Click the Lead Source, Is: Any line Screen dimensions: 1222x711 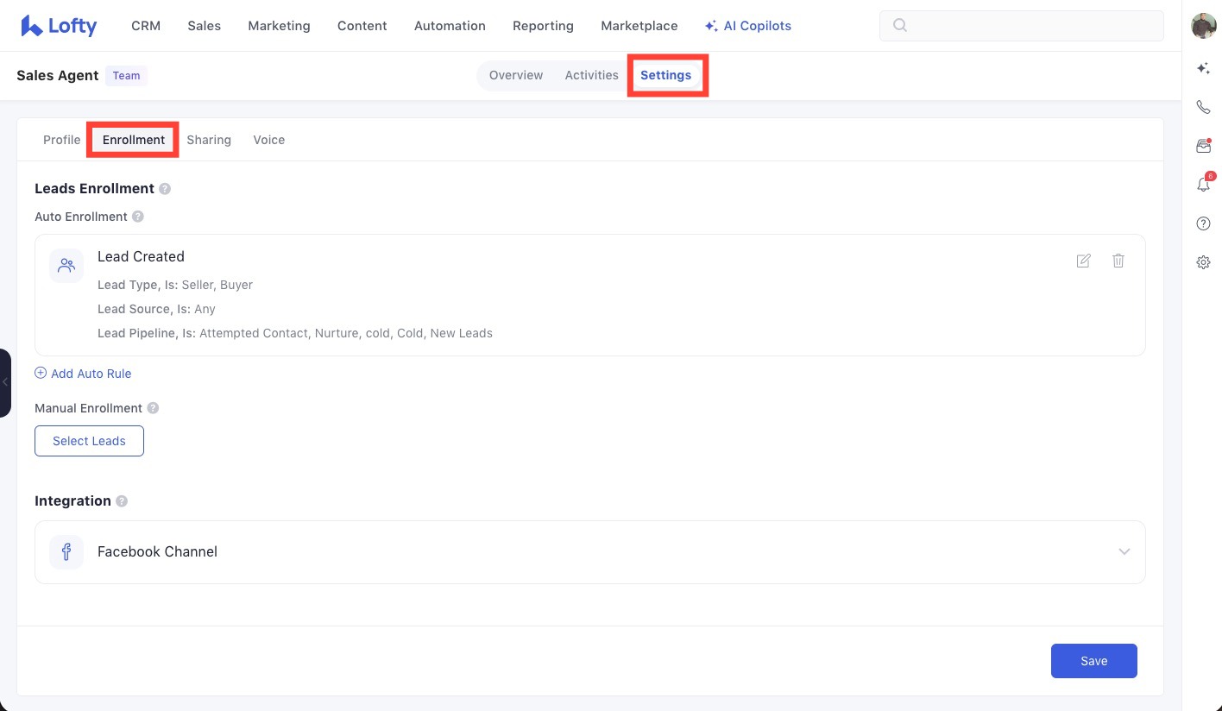pyautogui.click(x=156, y=309)
